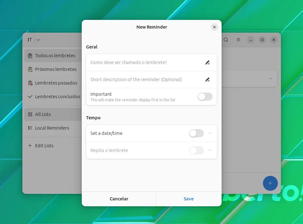Click the Próximos lembretes warning clipboard icon
Image resolution: width=303 pixels, height=224 pixels.
30,69
